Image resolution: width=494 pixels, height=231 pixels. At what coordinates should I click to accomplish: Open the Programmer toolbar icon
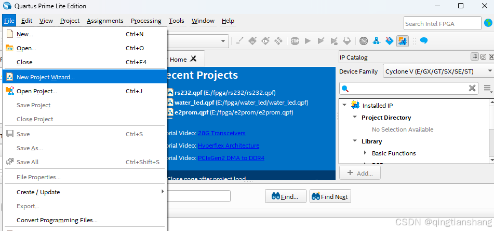point(390,41)
